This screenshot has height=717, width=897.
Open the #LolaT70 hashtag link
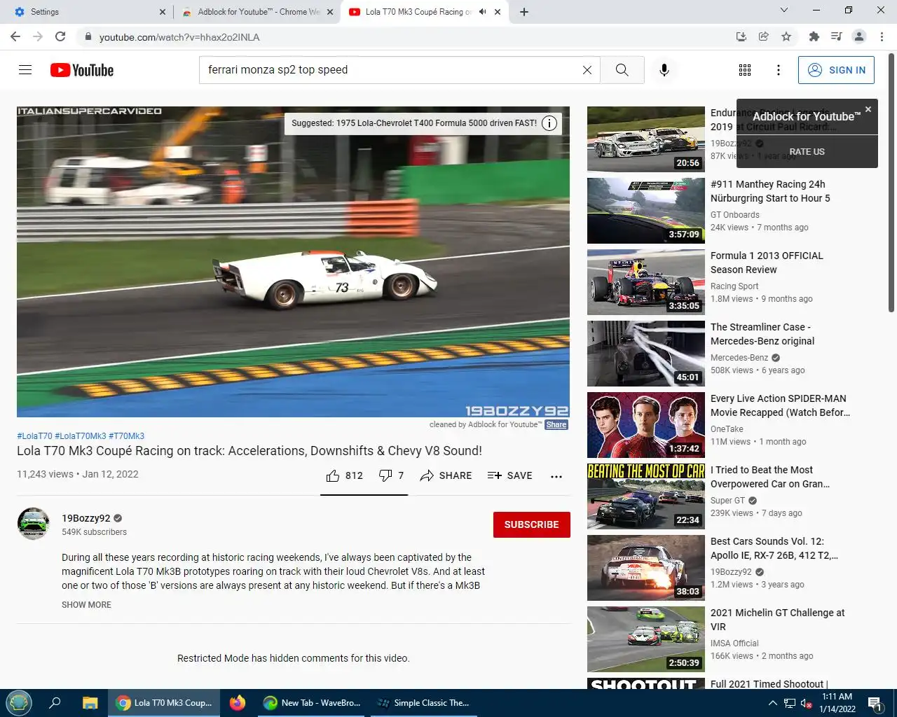coord(34,436)
